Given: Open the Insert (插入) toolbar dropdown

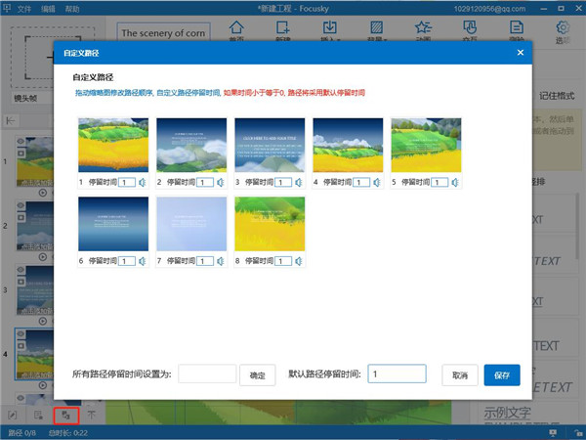Looking at the screenshot, I should pos(330,29).
